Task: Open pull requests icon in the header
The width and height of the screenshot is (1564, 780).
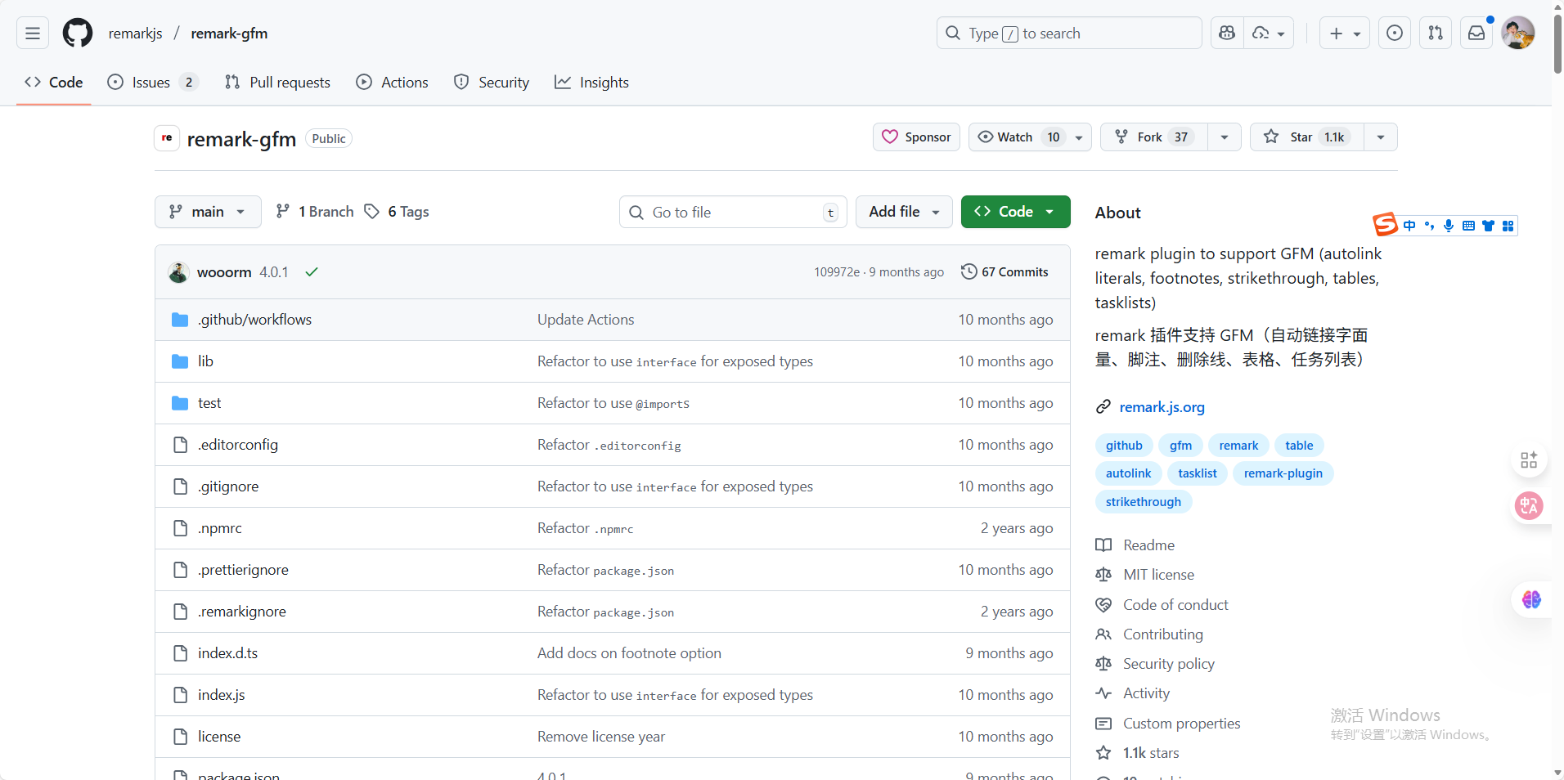Action: tap(1436, 34)
